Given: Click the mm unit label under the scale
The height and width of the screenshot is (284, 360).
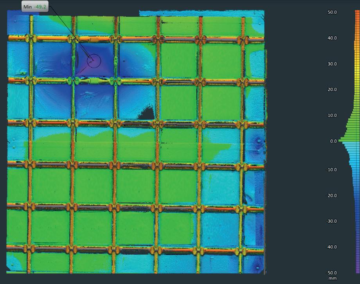Looking at the screenshot, I should [333, 278].
